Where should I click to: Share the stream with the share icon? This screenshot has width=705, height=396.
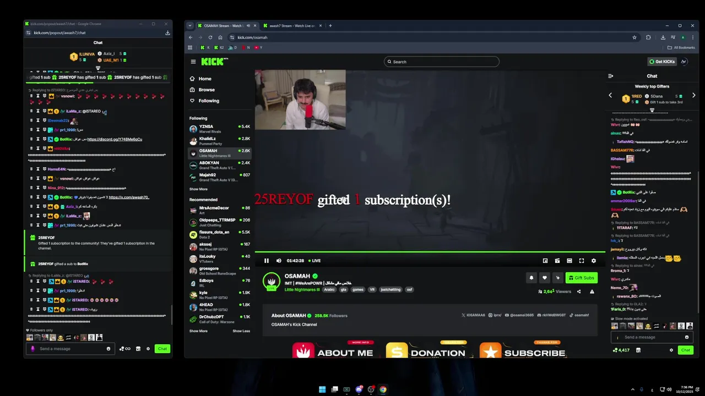[x=579, y=291]
